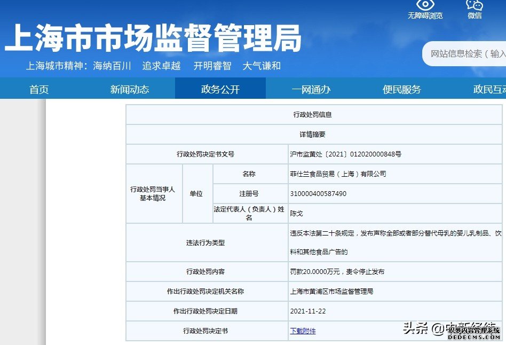Select the document number 沪市监黄处 012020000848号
The height and width of the screenshot is (345, 506).
click(345, 154)
